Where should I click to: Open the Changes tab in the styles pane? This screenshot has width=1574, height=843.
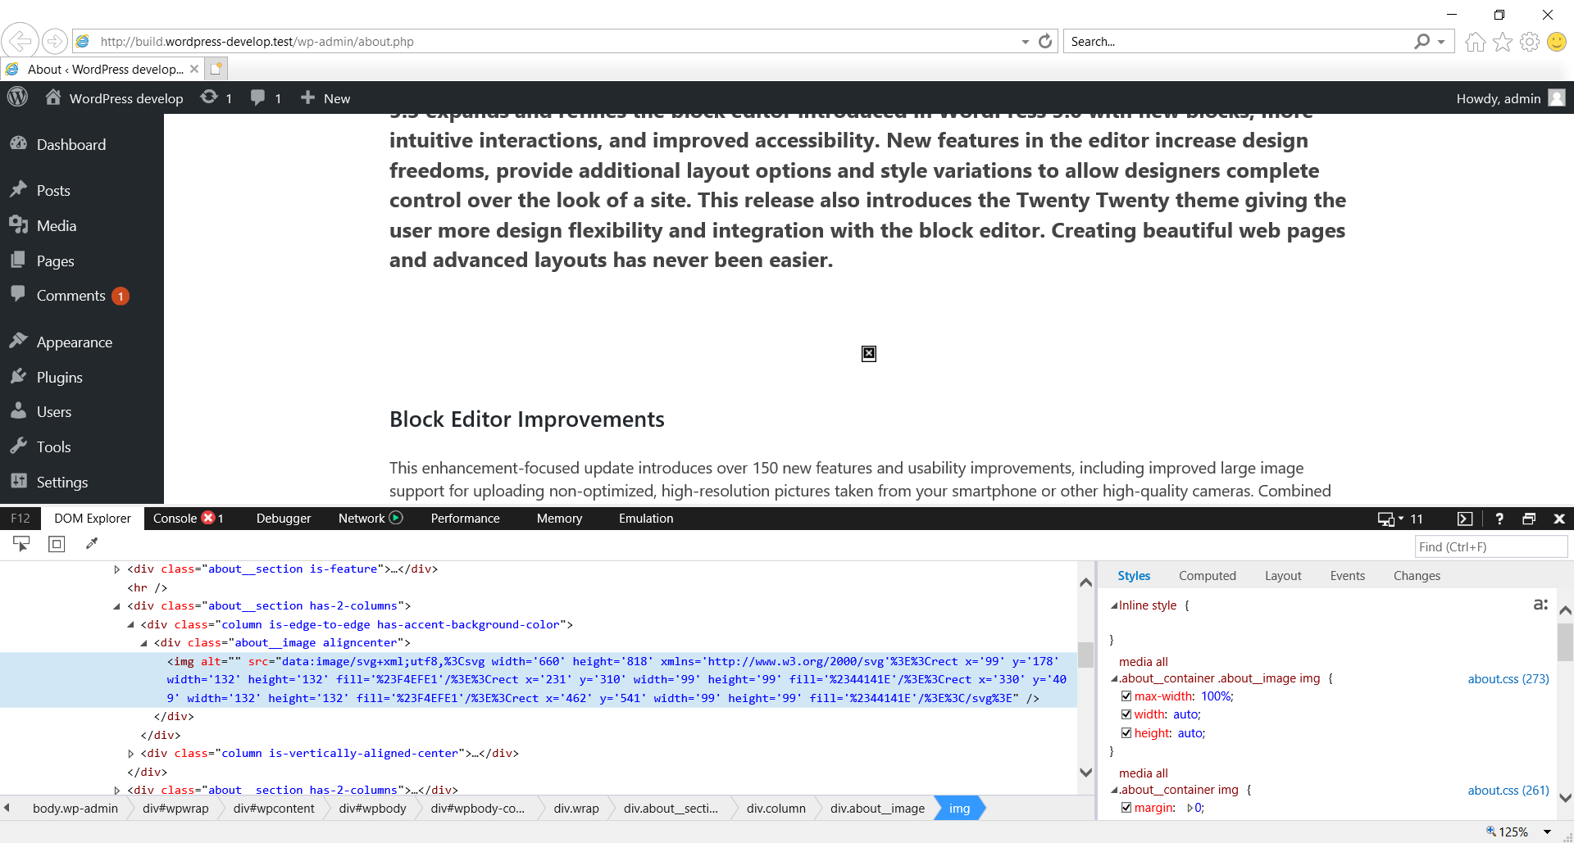(1417, 576)
